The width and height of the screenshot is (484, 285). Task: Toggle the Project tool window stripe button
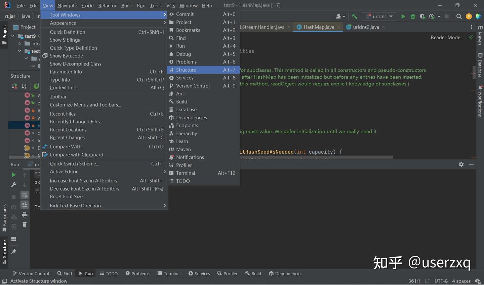[x=4, y=35]
